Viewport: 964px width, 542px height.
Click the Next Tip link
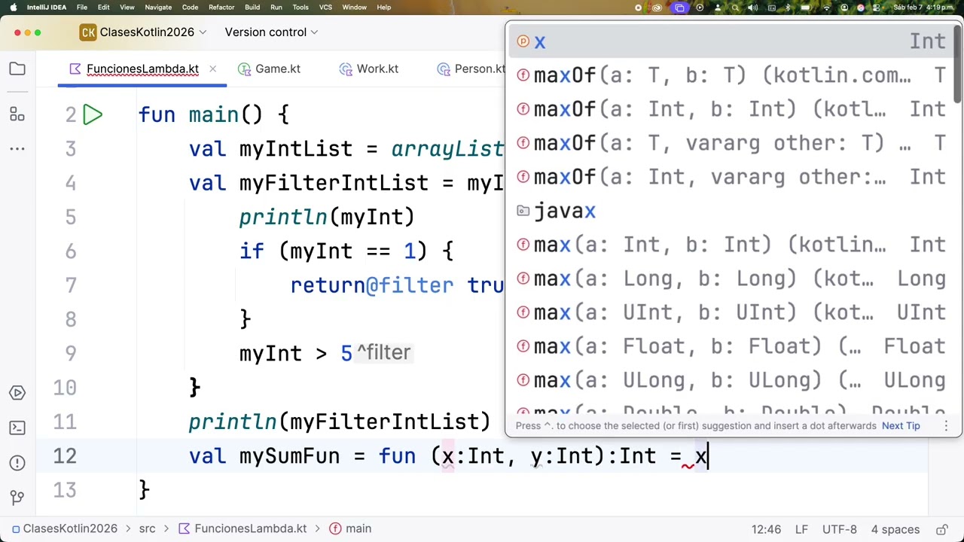[901, 426]
